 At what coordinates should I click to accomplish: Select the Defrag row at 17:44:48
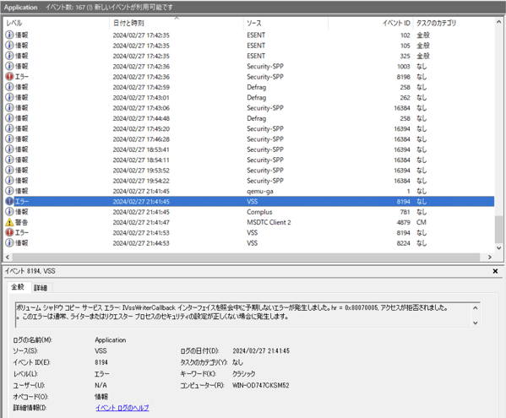tap(249, 118)
